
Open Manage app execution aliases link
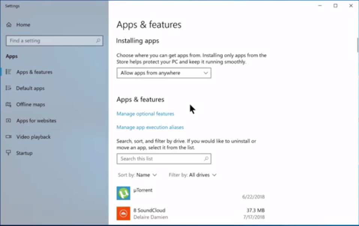pos(150,127)
